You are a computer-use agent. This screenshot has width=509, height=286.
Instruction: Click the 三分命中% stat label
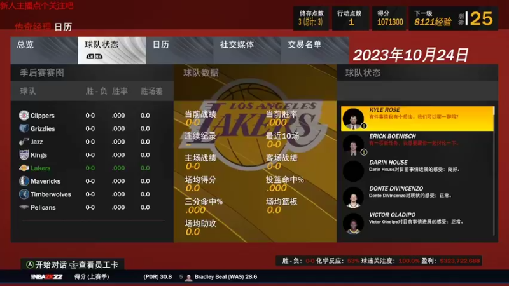click(204, 201)
